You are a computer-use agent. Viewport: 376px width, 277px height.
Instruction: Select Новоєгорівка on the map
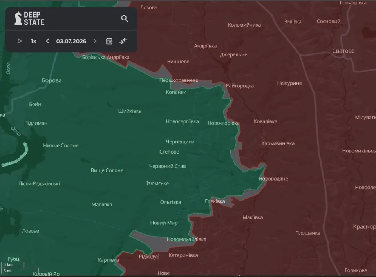224,123
